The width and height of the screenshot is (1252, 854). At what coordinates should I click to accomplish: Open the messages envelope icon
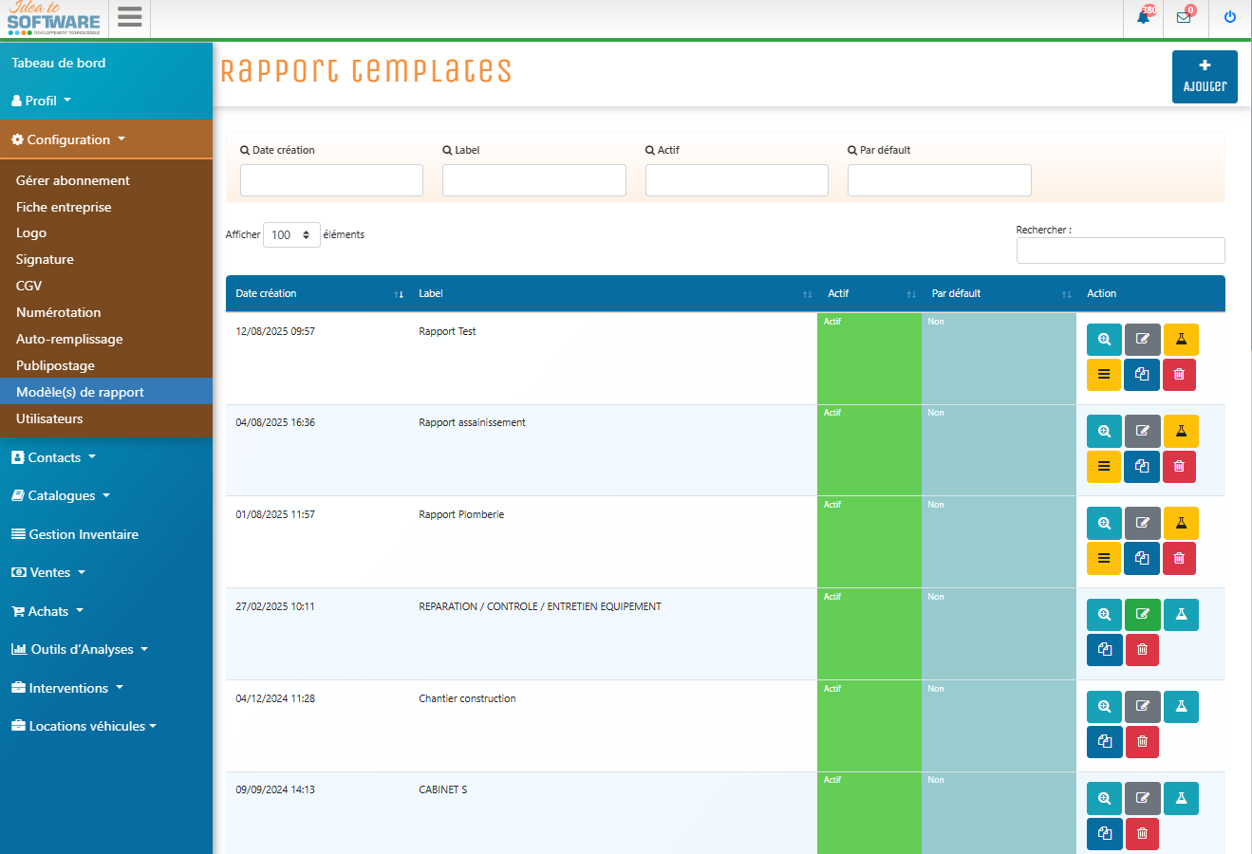pos(1184,17)
